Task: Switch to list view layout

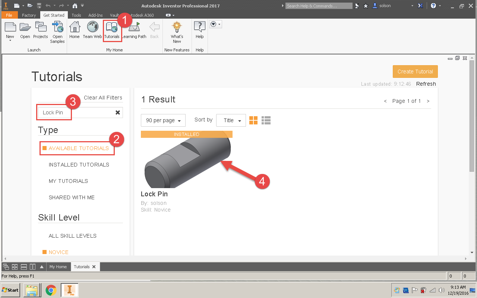Action: click(266, 120)
